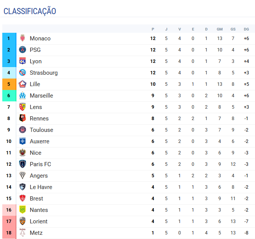Click the Lille club crest icon

[23, 84]
